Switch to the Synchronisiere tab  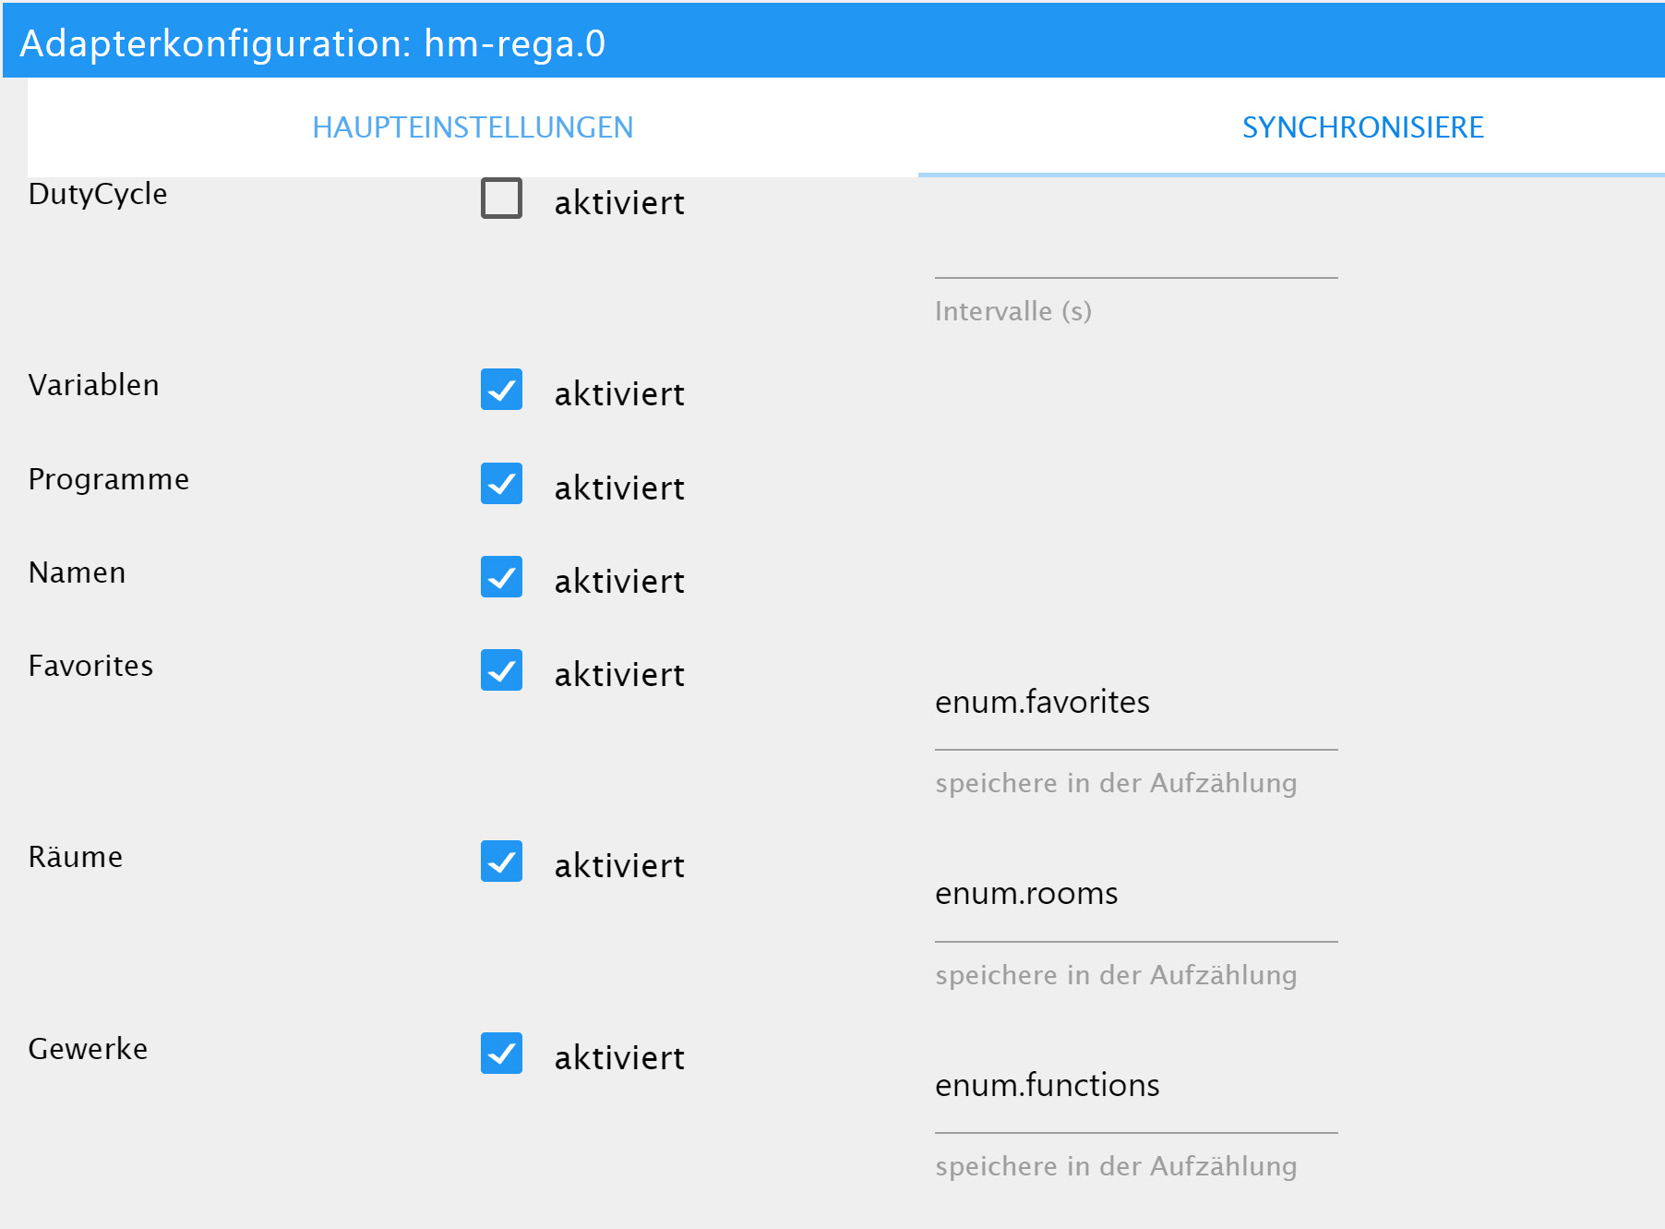pos(1362,127)
